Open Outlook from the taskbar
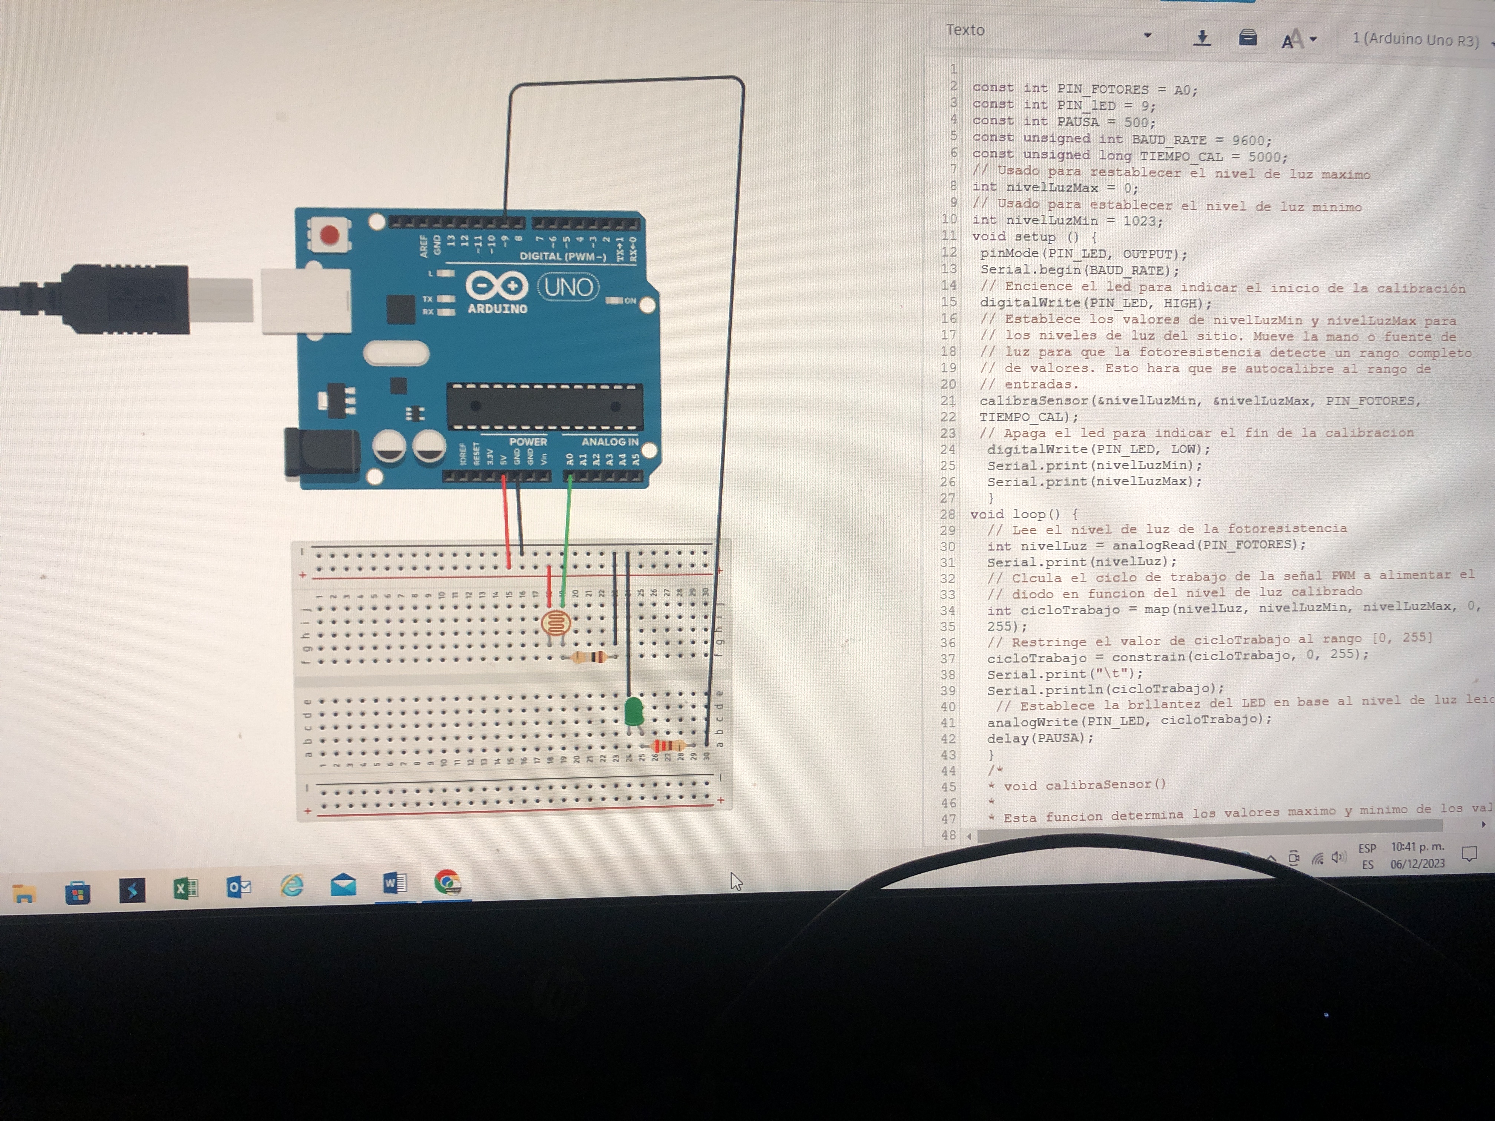This screenshot has height=1121, width=1495. 238,886
